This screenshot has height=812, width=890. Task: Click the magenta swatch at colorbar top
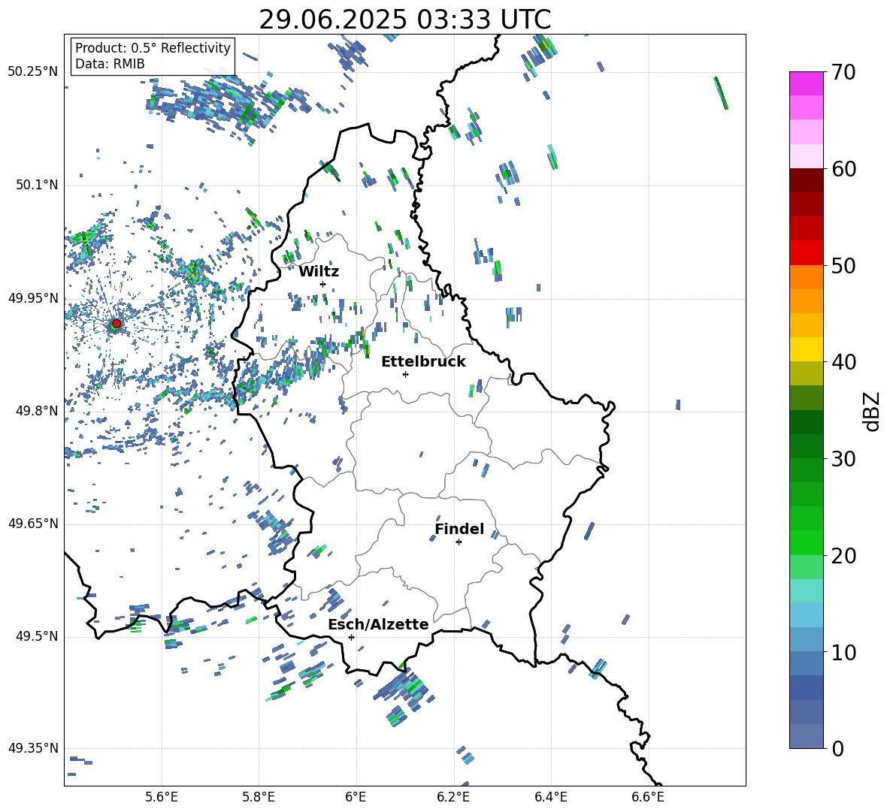point(806,83)
